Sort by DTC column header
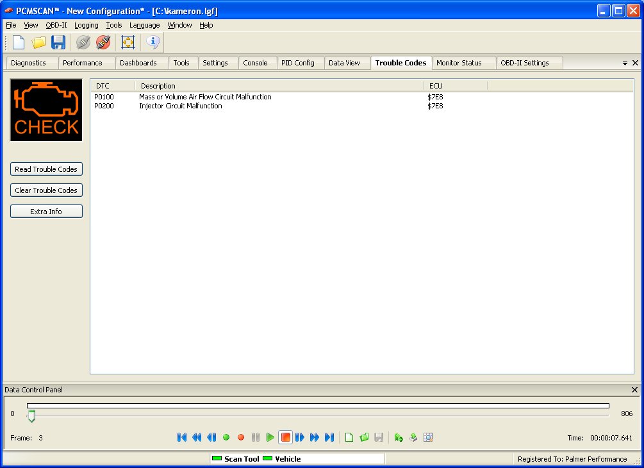644x468 pixels. (113, 86)
